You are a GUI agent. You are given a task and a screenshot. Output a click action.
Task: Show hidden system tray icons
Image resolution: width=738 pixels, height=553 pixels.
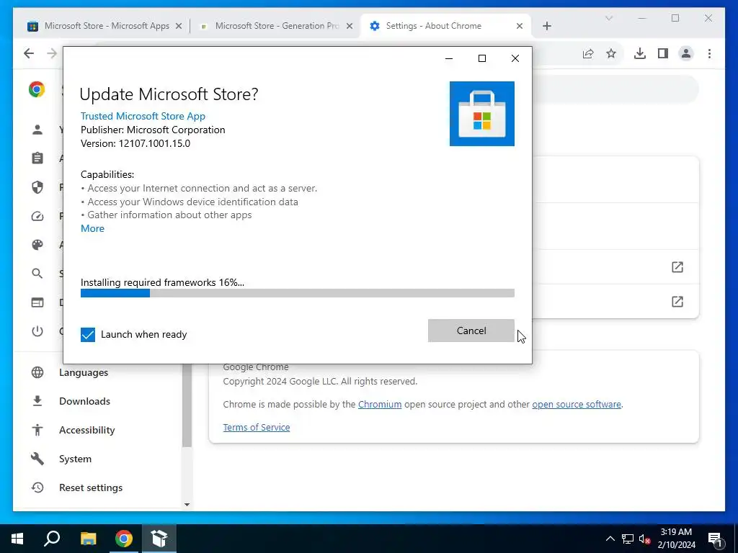click(610, 539)
